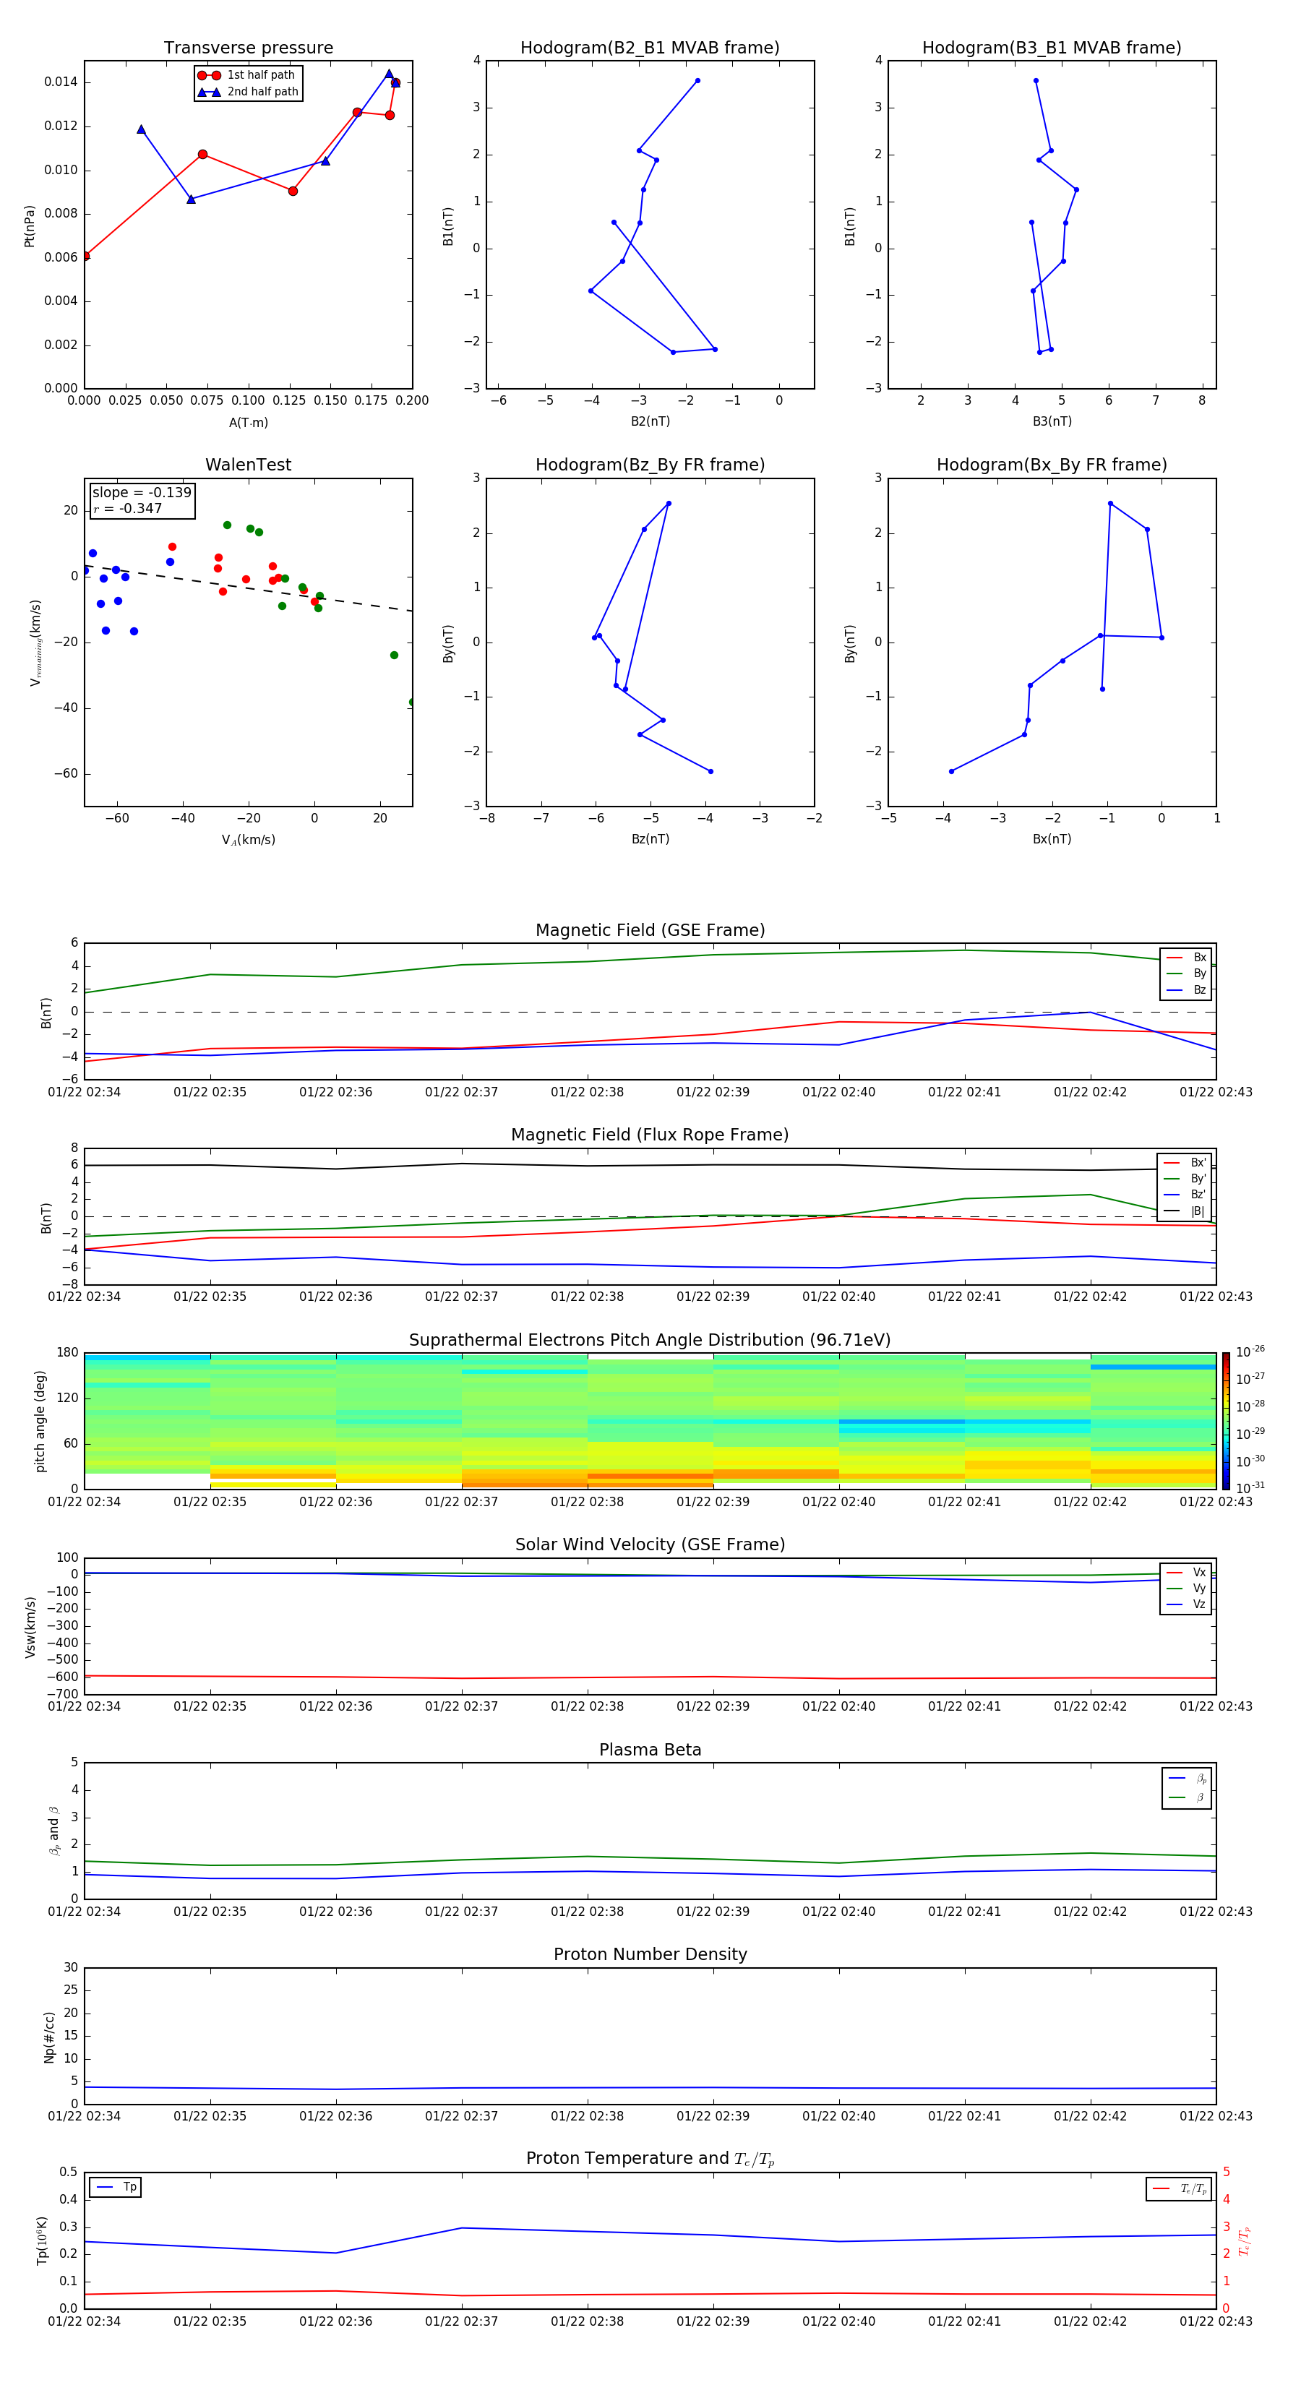Image resolution: width=1301 pixels, height=2385 pixels.
Task: Click the "−700" tick in Solar Wind Velocity
Action: (x=61, y=1694)
